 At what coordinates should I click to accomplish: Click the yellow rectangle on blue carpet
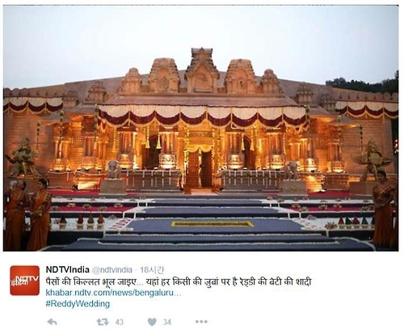click(213, 224)
